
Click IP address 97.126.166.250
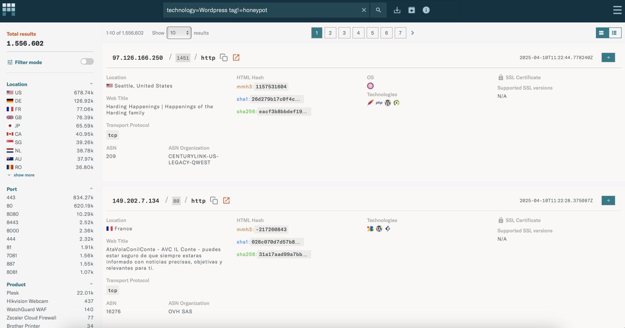(x=137, y=58)
